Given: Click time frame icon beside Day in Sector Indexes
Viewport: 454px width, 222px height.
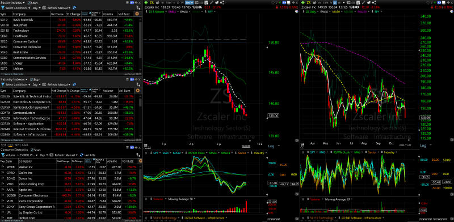Looking at the screenshot, I should click(44, 8).
